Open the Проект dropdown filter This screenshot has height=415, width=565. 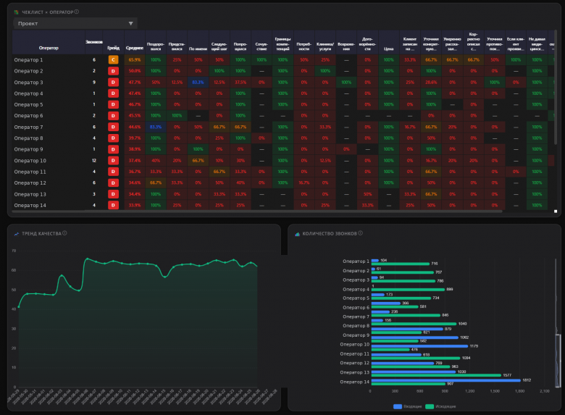(x=75, y=23)
